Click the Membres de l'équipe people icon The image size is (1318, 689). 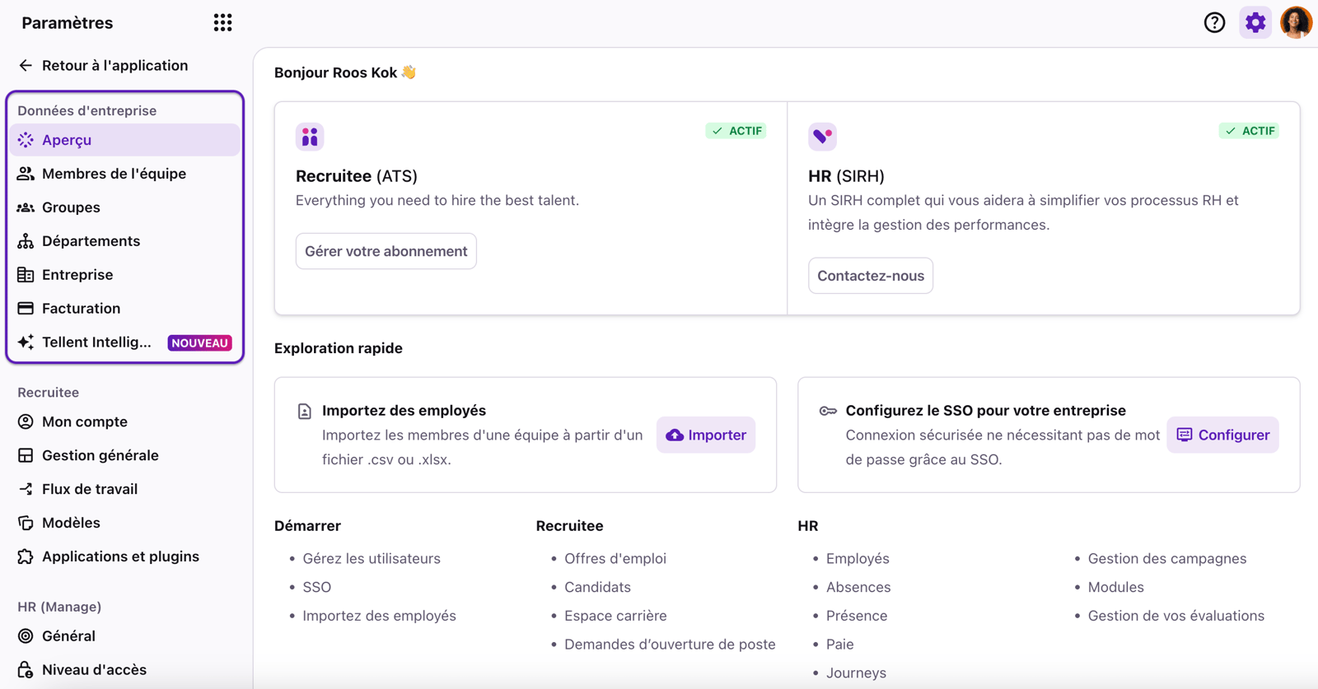26,174
